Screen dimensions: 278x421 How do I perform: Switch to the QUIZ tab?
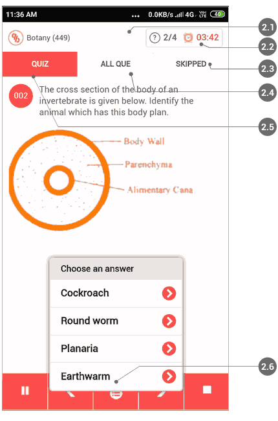(40, 64)
